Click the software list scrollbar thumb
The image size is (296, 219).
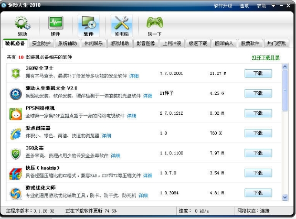tap(285, 91)
